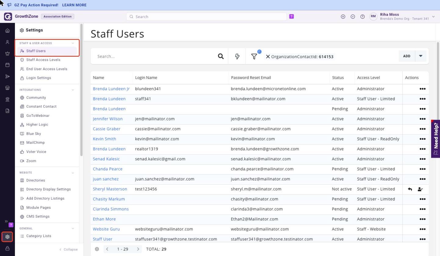This screenshot has width=440, height=256.
Task: Click table settings gear in footer
Action: [x=97, y=249]
